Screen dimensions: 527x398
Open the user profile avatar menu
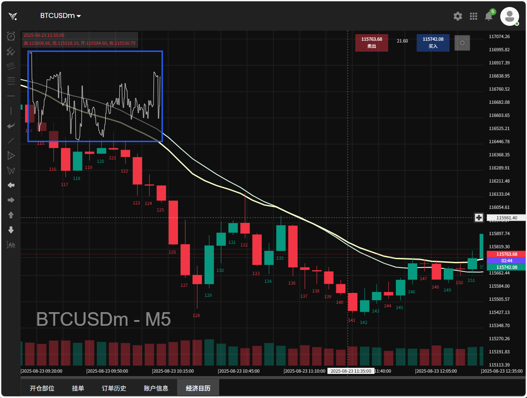pos(509,16)
